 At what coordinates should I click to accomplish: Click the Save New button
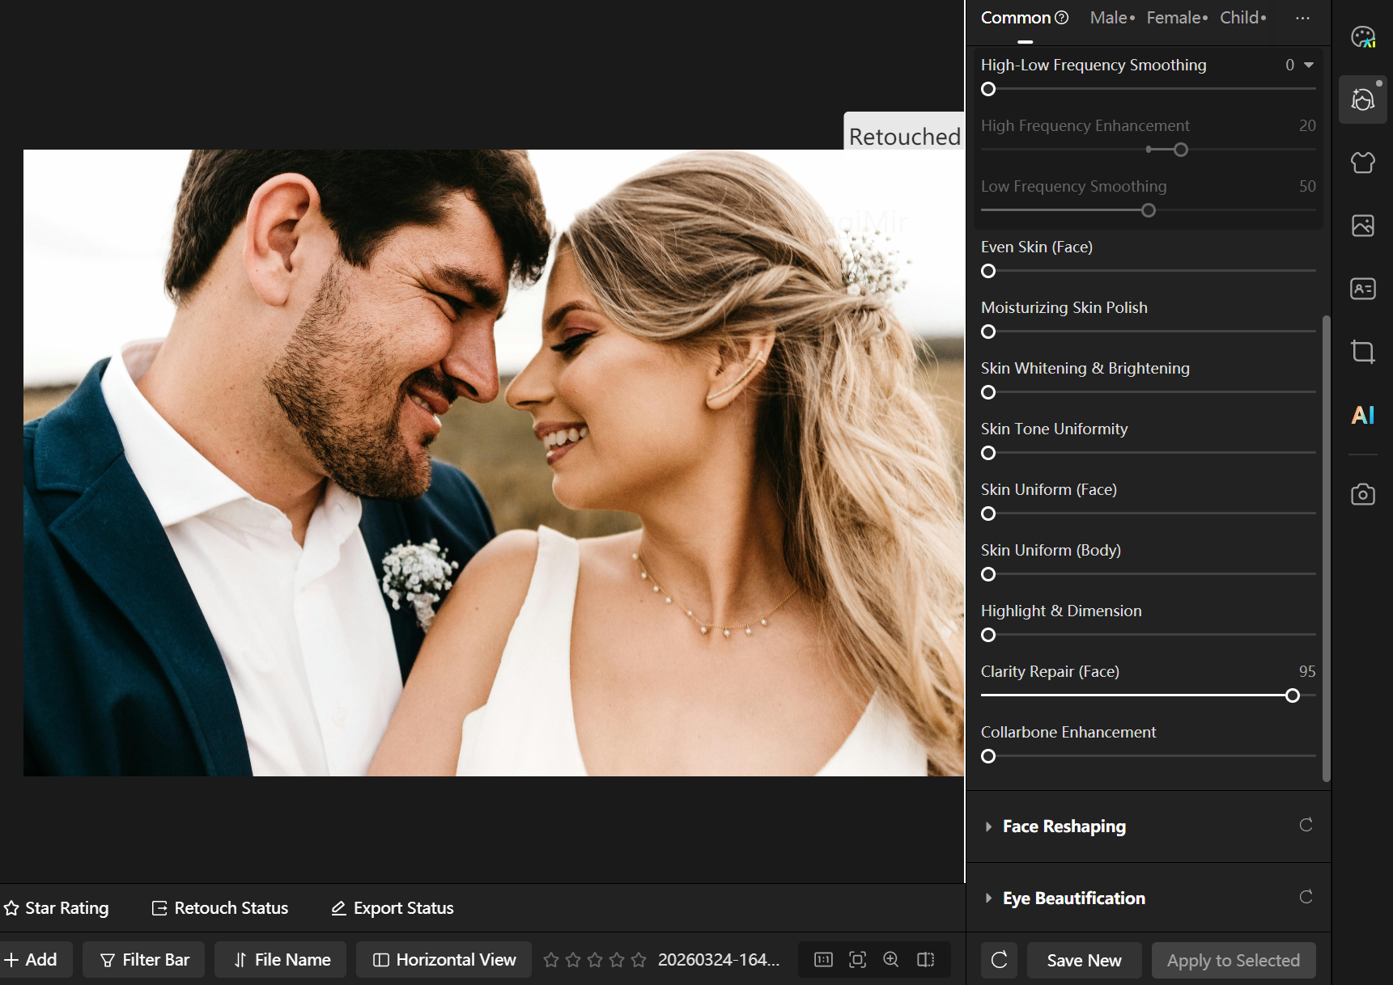click(1084, 960)
